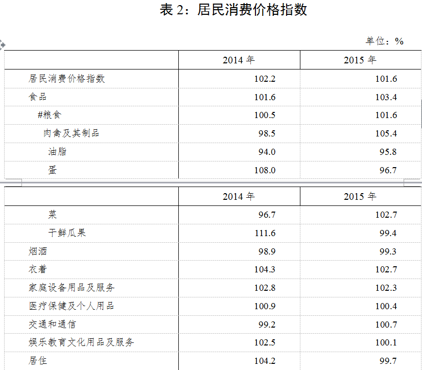The image size is (422, 370).
Task: Click the 居住 row 2015 value 99.7
Action: pos(388,361)
